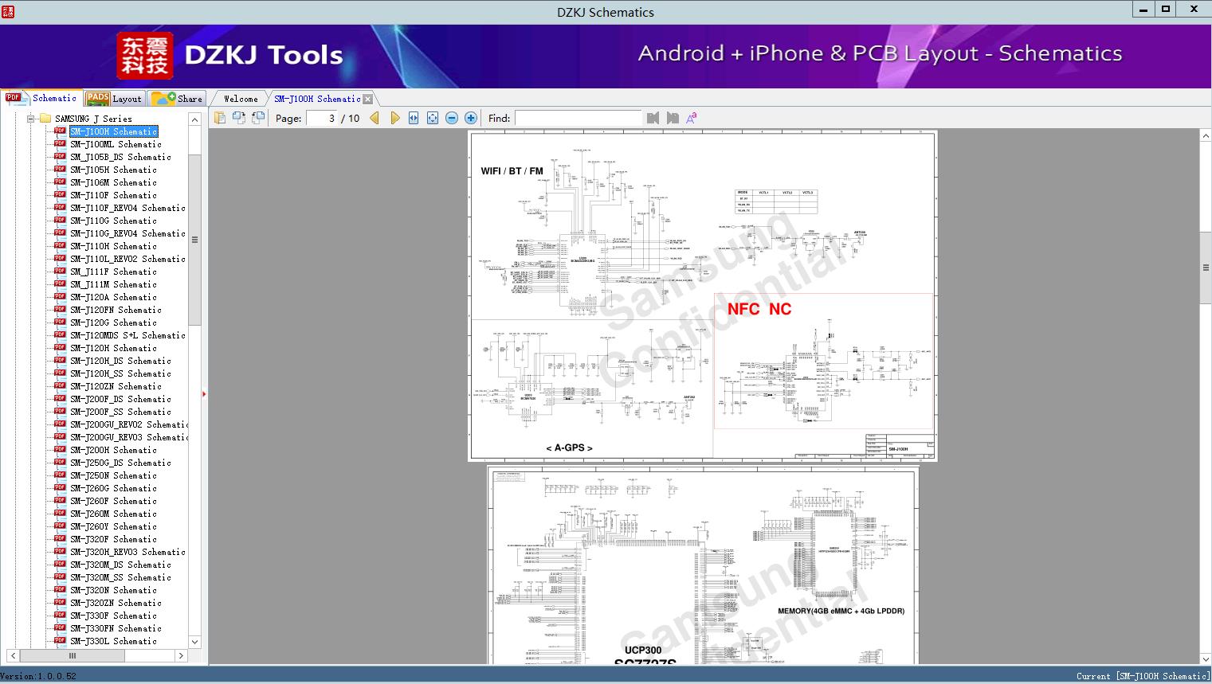This screenshot has width=1212, height=684.
Task: Collapse the left panel with red splitter arrow
Action: (204, 394)
